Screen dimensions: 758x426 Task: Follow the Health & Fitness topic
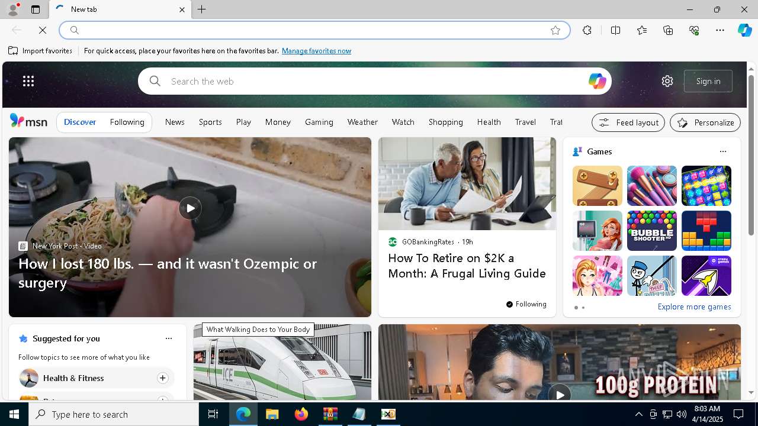(162, 378)
